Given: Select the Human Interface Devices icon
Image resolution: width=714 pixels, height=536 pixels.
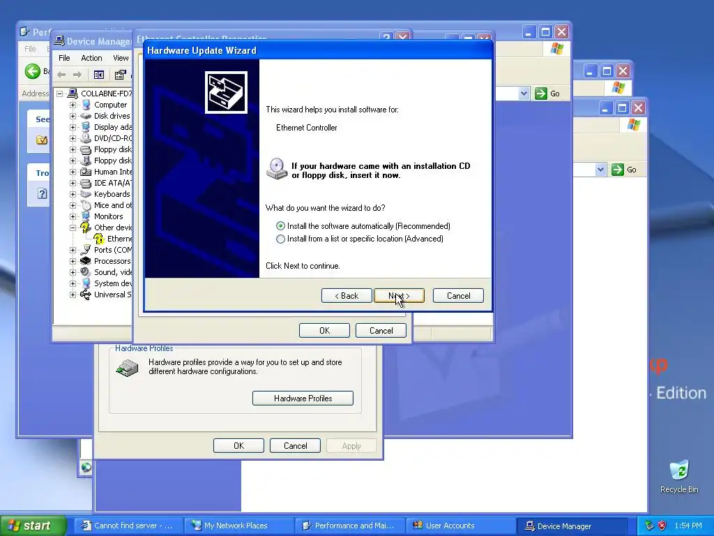Looking at the screenshot, I should pos(86,172).
